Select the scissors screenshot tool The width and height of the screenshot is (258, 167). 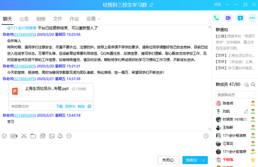click(x=23, y=136)
